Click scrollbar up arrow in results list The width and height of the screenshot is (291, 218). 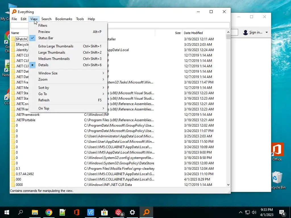pos(228,32)
